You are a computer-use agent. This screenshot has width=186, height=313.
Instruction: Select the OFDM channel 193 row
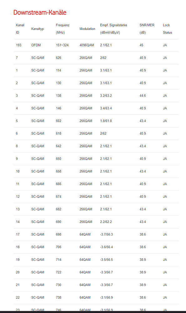point(96,45)
